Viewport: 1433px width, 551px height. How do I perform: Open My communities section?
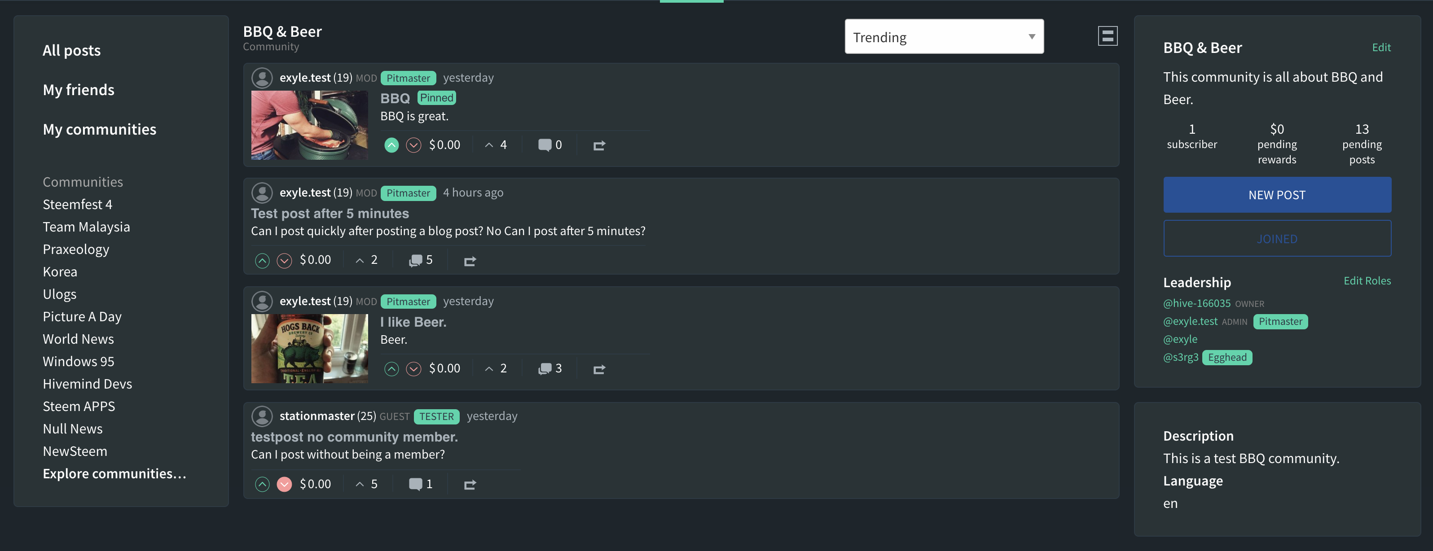[100, 130]
